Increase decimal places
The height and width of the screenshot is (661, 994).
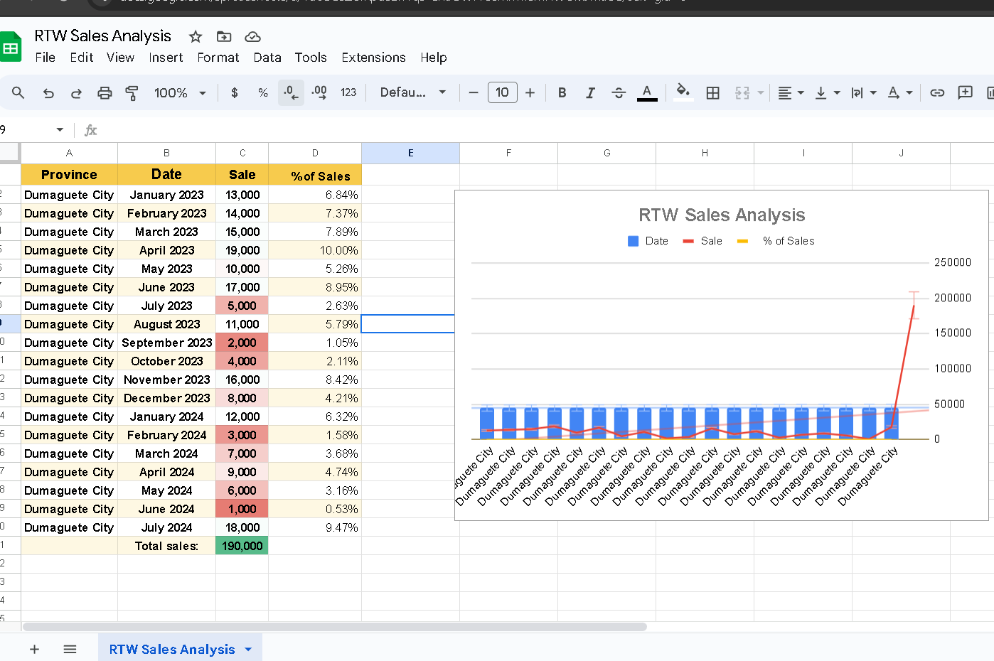[319, 92]
